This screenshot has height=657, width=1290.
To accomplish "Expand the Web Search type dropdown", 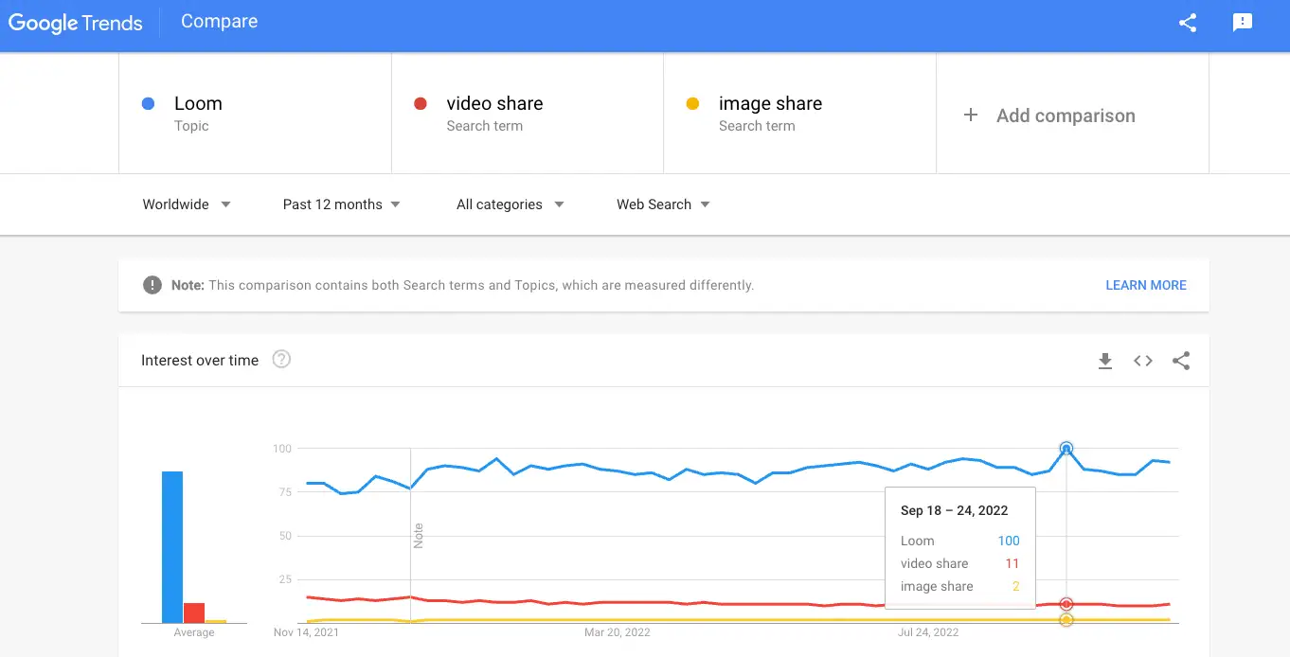I will (x=663, y=204).
